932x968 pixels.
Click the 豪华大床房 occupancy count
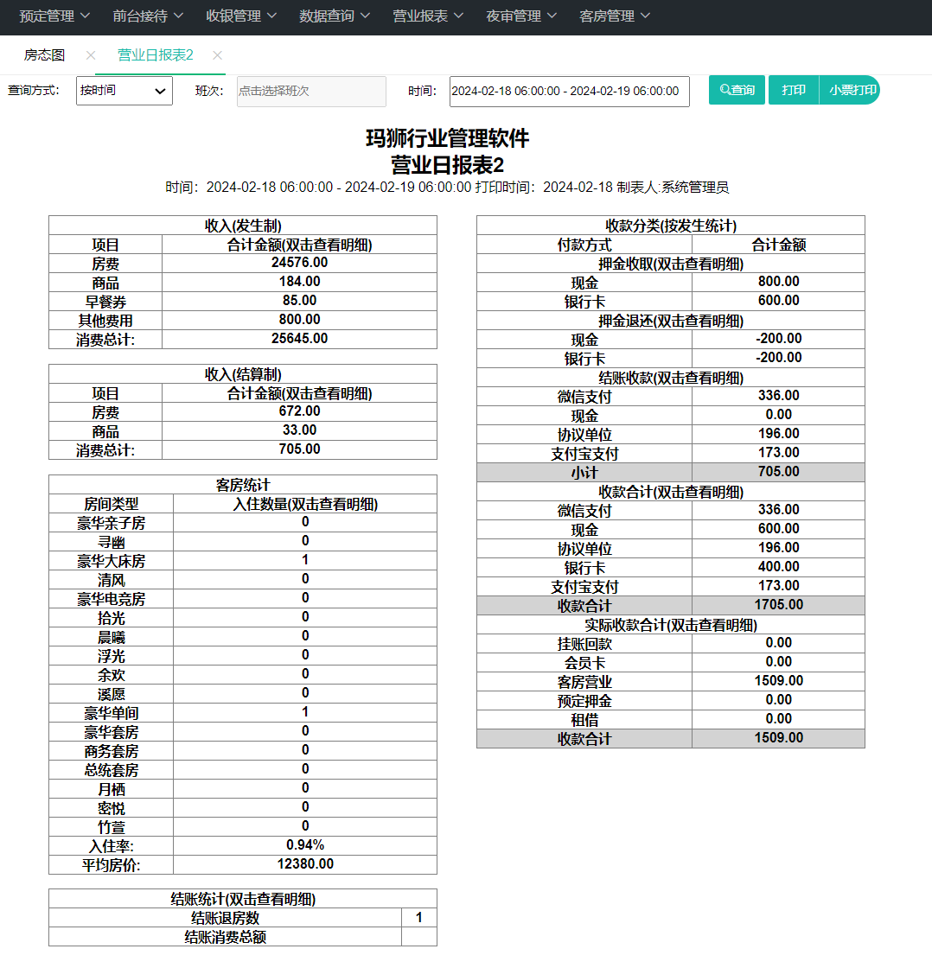click(x=305, y=560)
